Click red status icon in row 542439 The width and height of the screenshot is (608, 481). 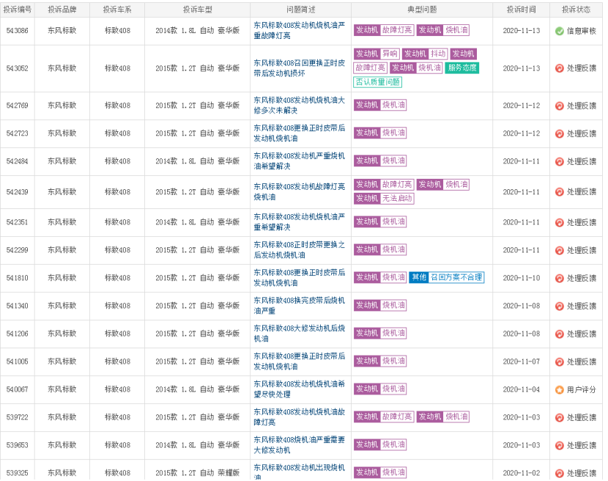pyautogui.click(x=559, y=192)
